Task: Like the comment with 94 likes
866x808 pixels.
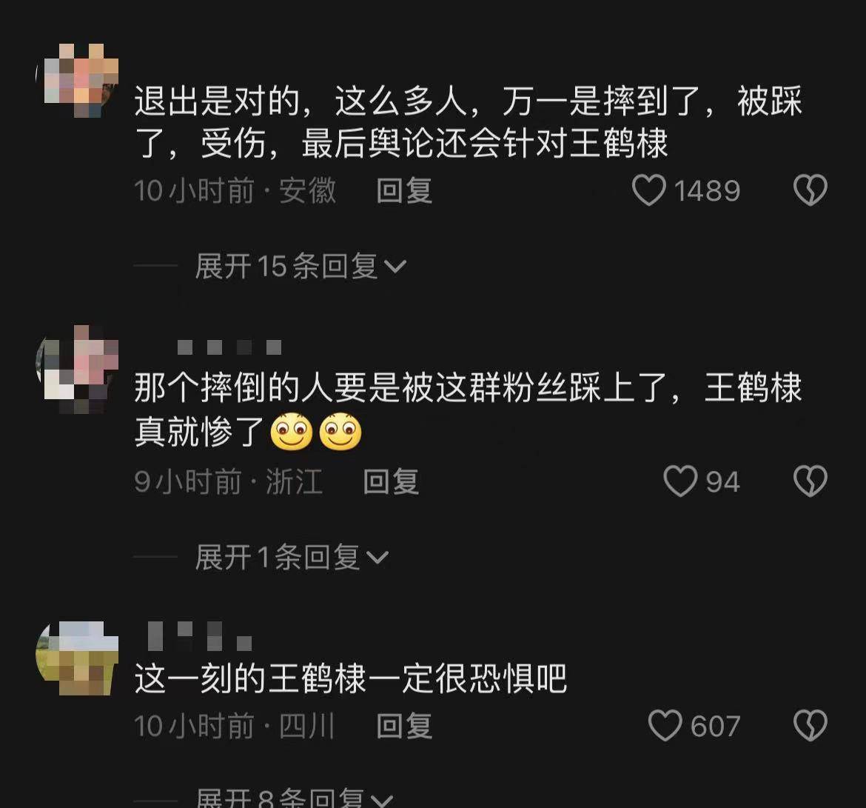Action: click(680, 481)
